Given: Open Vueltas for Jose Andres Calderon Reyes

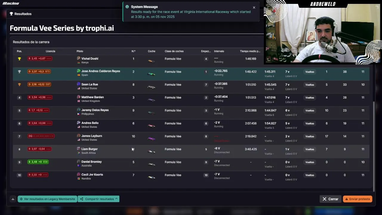Looking at the screenshot, I should (310, 72).
